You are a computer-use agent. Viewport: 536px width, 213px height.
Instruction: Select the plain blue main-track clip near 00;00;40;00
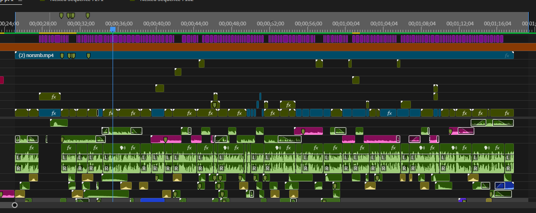pos(158,113)
